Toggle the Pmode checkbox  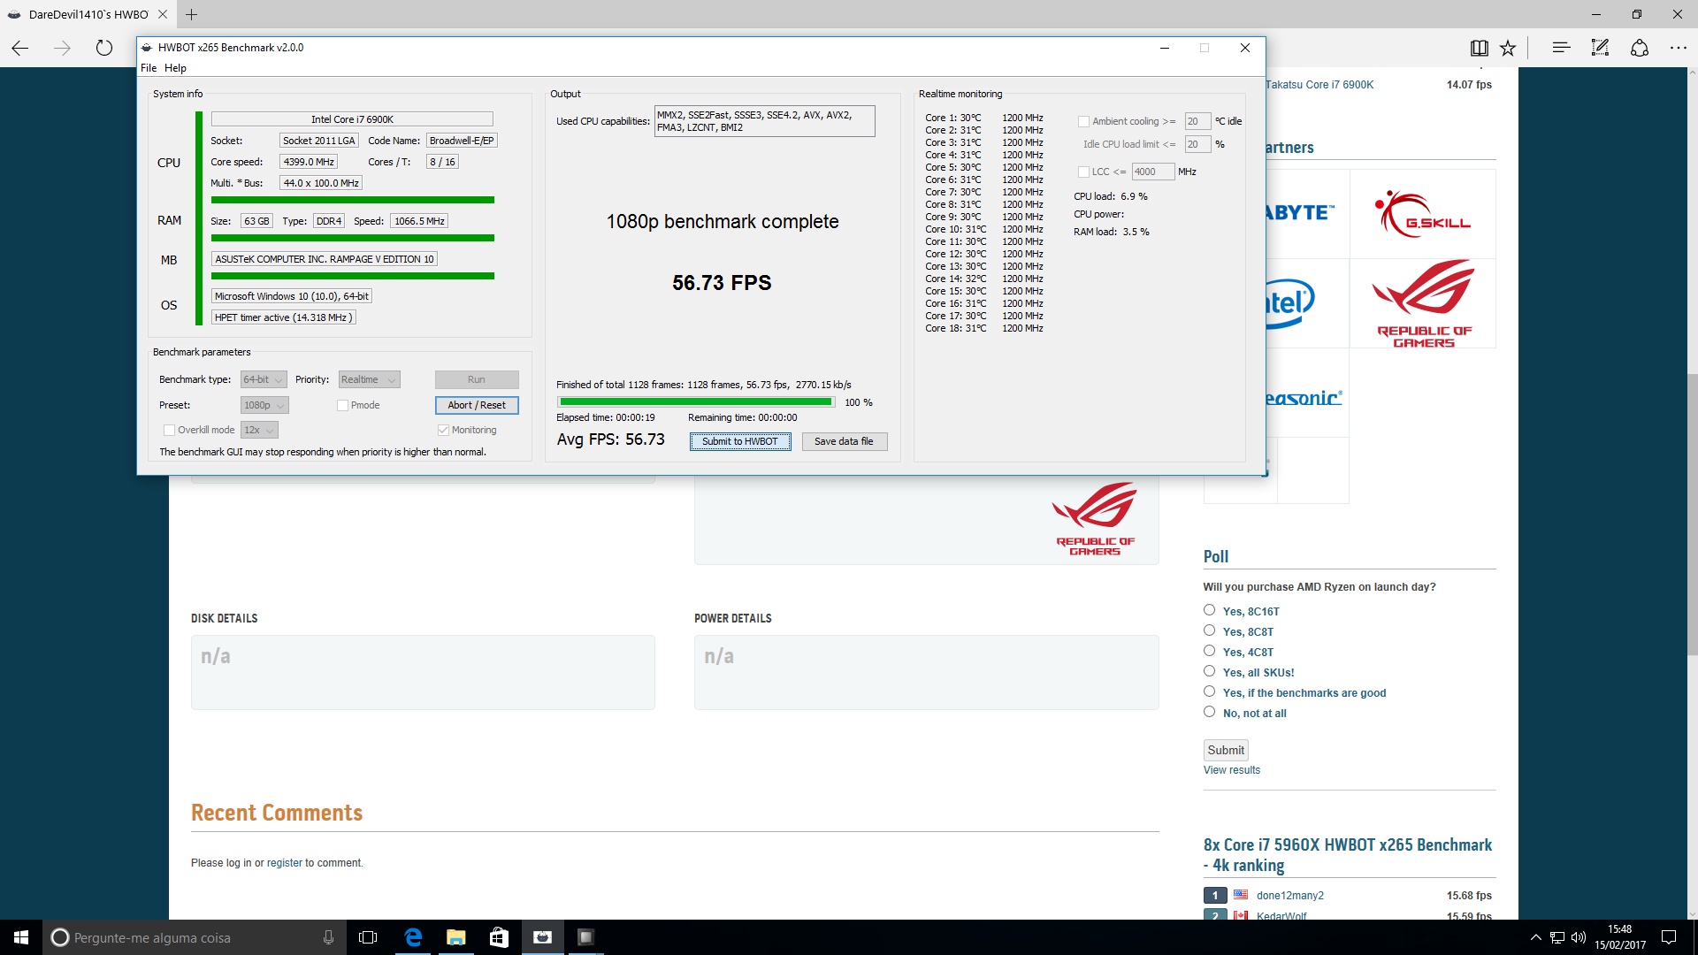(x=342, y=405)
